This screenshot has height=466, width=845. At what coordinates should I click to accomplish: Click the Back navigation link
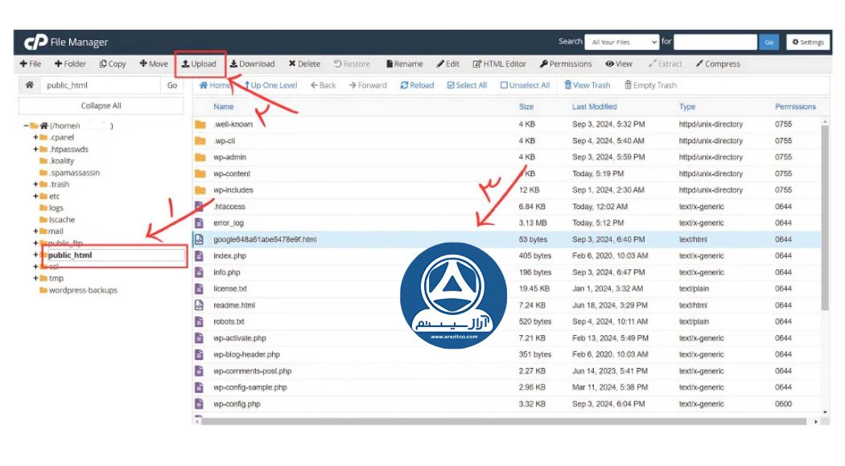coord(323,85)
